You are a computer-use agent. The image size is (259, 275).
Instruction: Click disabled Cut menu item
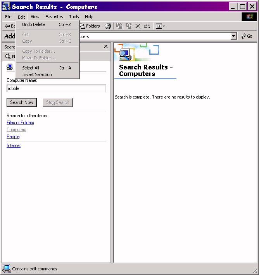point(48,35)
